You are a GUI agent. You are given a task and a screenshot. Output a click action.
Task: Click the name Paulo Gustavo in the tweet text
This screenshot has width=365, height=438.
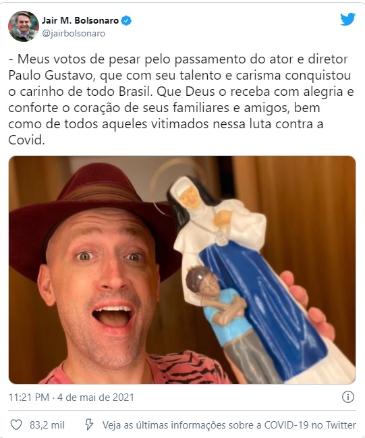[52, 76]
